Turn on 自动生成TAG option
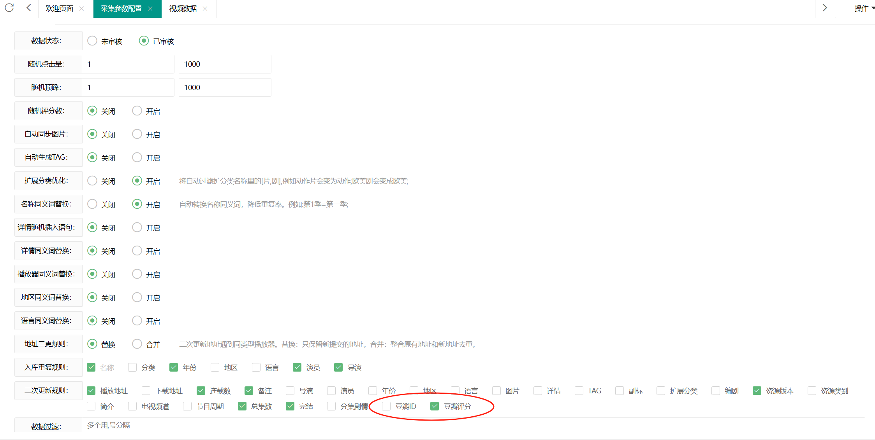Screen dimensions: 875x440 point(137,157)
